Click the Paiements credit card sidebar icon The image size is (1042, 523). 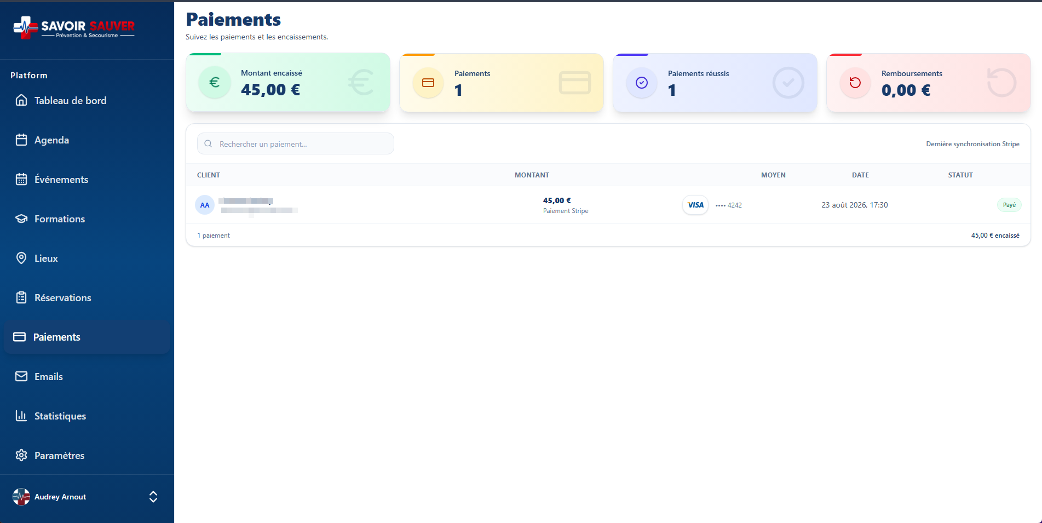[20, 337]
